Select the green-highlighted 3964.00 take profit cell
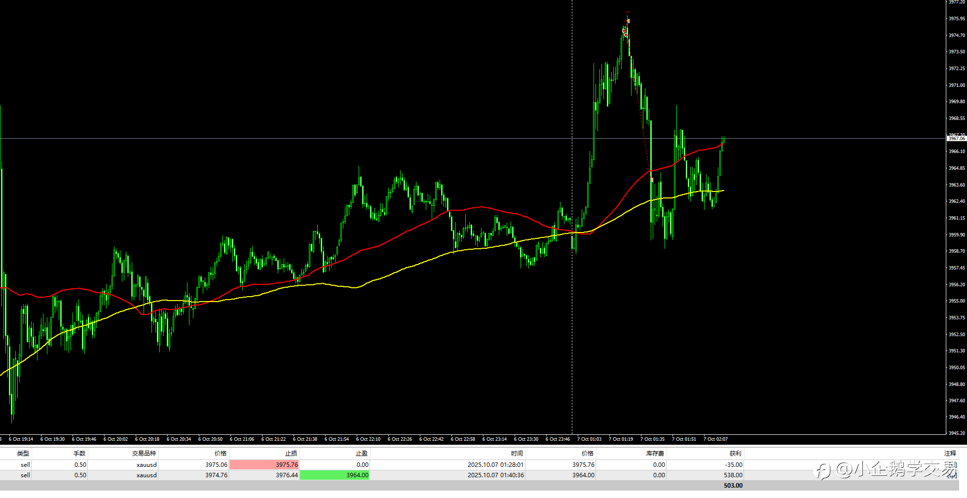 pos(335,475)
